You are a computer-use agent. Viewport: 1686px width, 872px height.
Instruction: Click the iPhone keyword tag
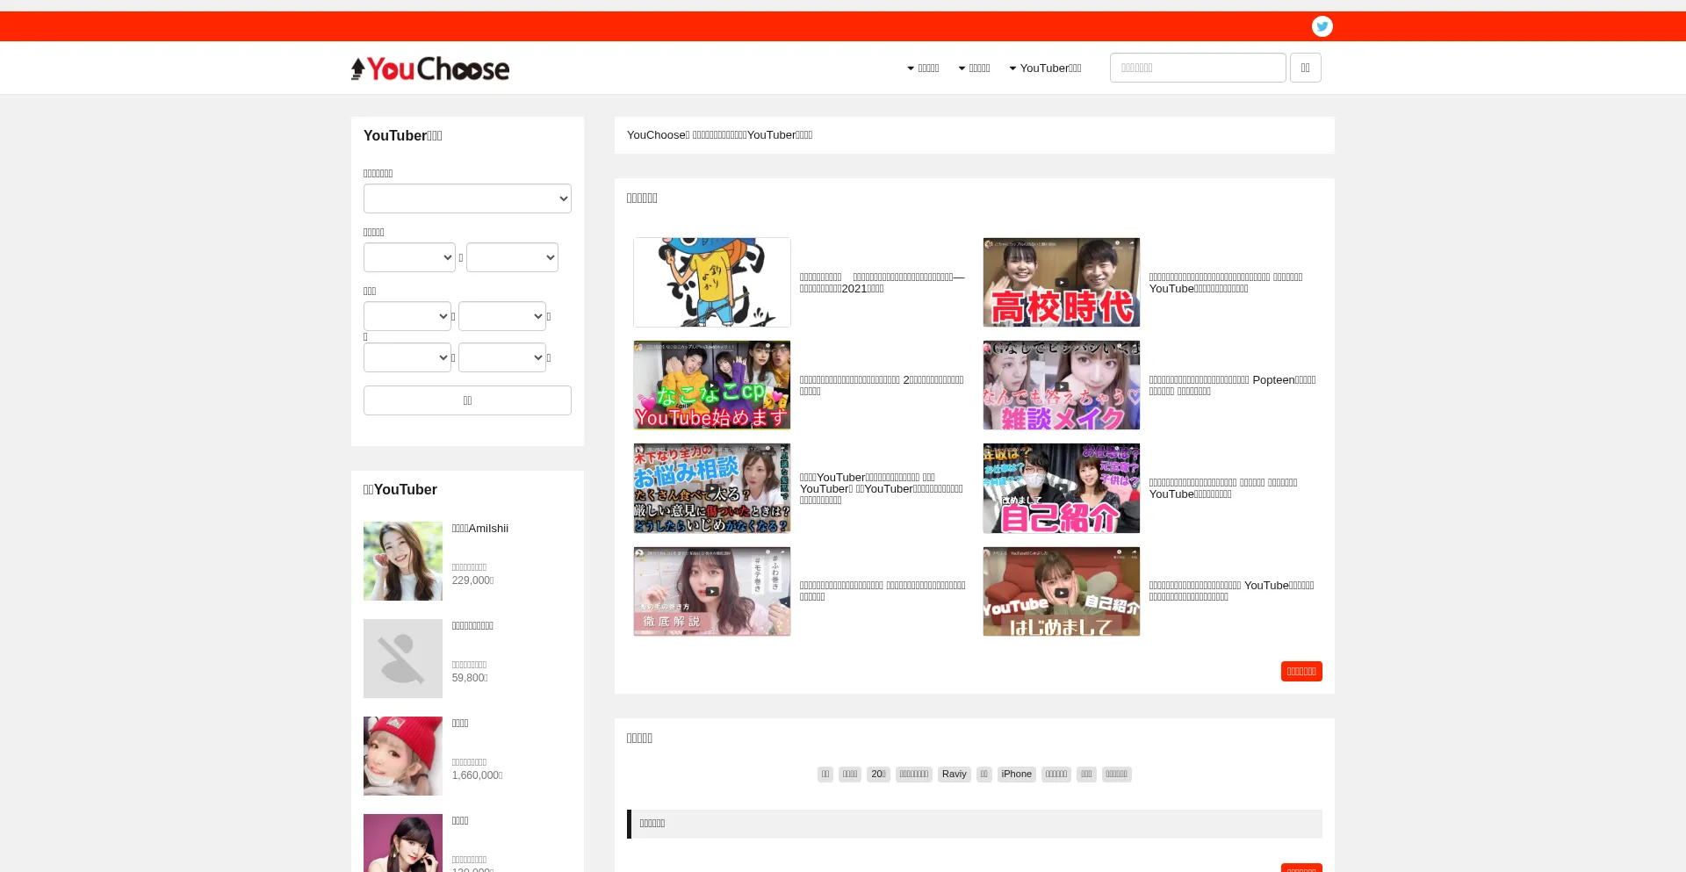click(1016, 775)
